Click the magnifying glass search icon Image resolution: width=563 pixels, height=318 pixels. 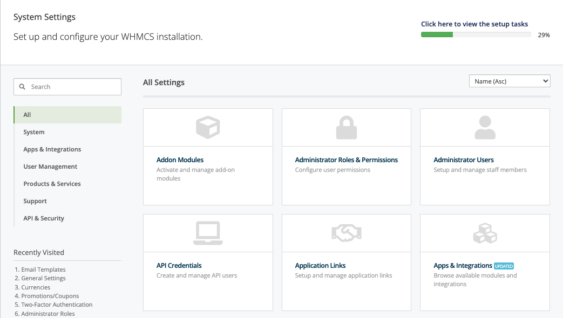point(23,87)
